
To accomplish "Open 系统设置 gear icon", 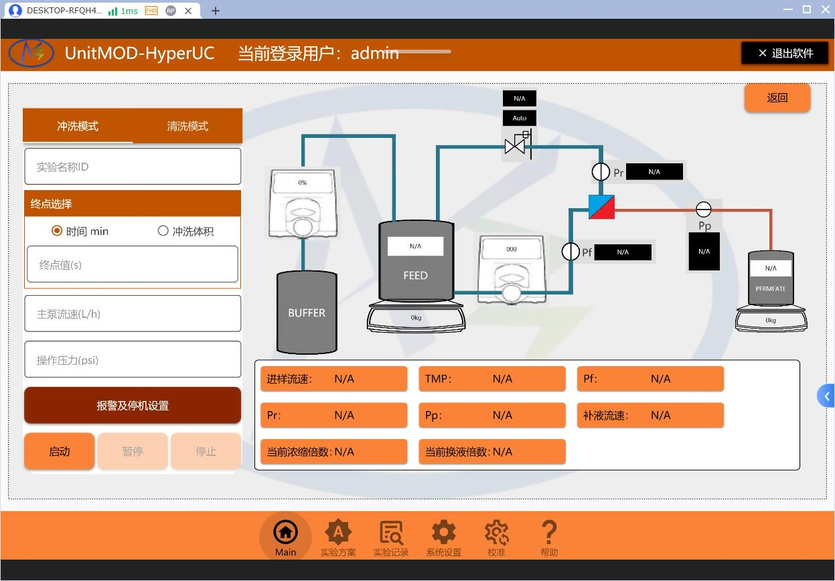I will 444,538.
